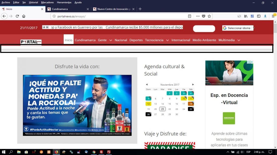Close the Nuevo Centro de Innovación tab
Image resolution: width=277 pixels, height=155 pixels.
(133, 9)
